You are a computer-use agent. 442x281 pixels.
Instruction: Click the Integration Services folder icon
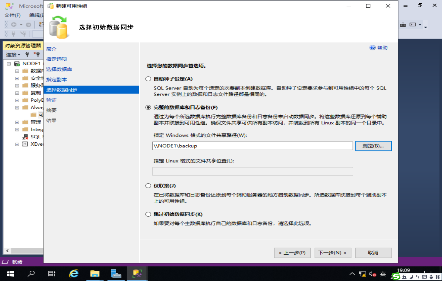point(25,129)
